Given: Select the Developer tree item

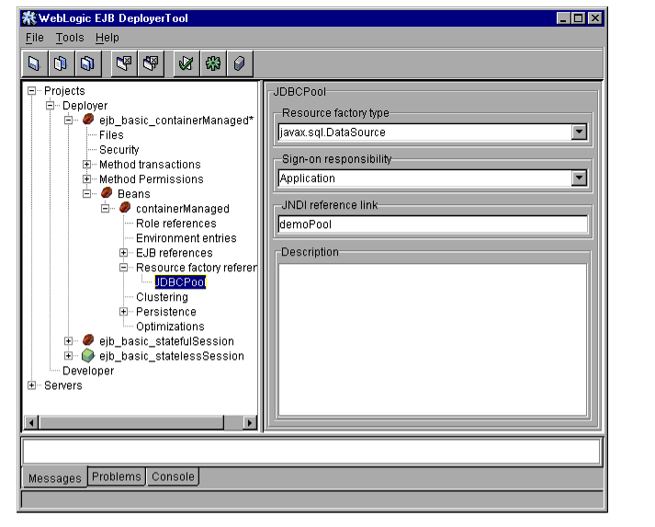Looking at the screenshot, I should (87, 371).
